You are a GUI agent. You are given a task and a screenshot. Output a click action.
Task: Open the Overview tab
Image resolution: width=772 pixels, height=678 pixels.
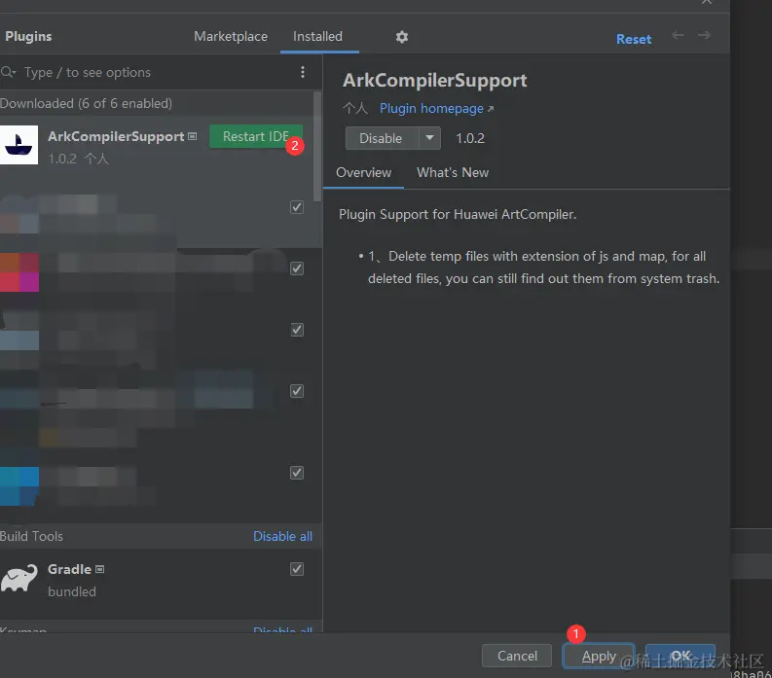[x=363, y=173]
